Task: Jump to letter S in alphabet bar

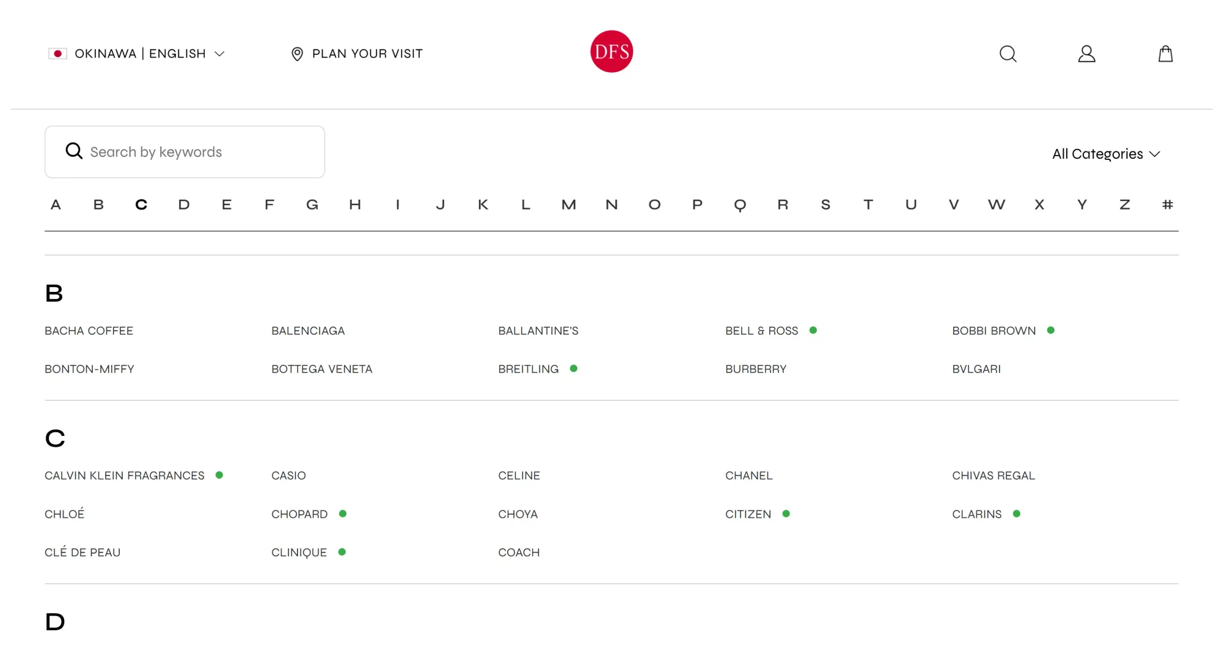Action: [x=825, y=205]
